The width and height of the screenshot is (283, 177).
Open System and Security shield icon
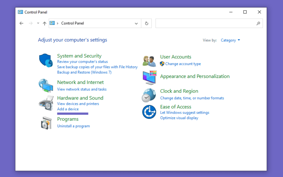pyautogui.click(x=46, y=60)
